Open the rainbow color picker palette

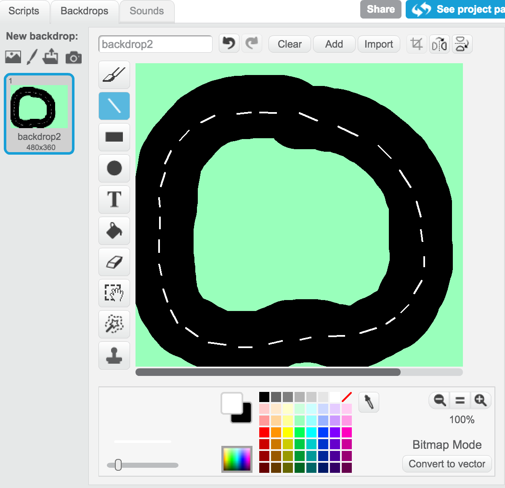(237, 459)
